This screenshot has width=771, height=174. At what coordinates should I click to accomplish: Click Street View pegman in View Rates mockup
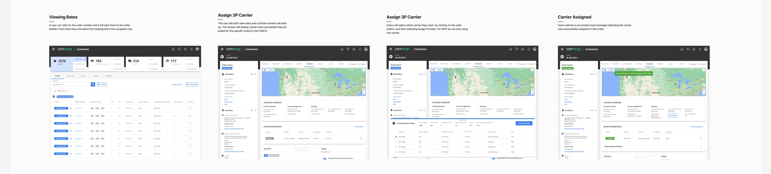364,85
